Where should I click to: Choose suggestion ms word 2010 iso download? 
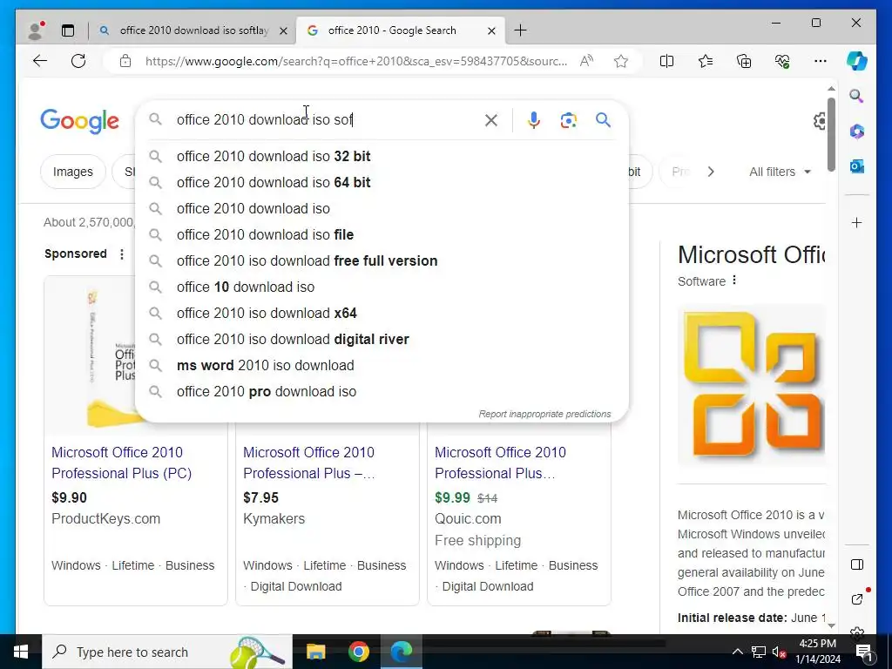tap(382, 366)
